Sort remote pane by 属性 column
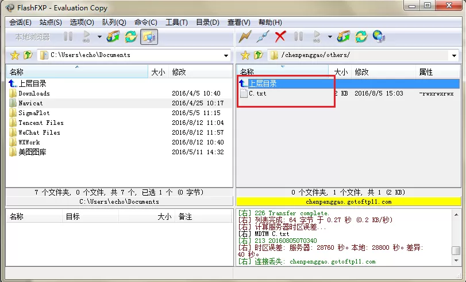 pyautogui.click(x=437, y=72)
